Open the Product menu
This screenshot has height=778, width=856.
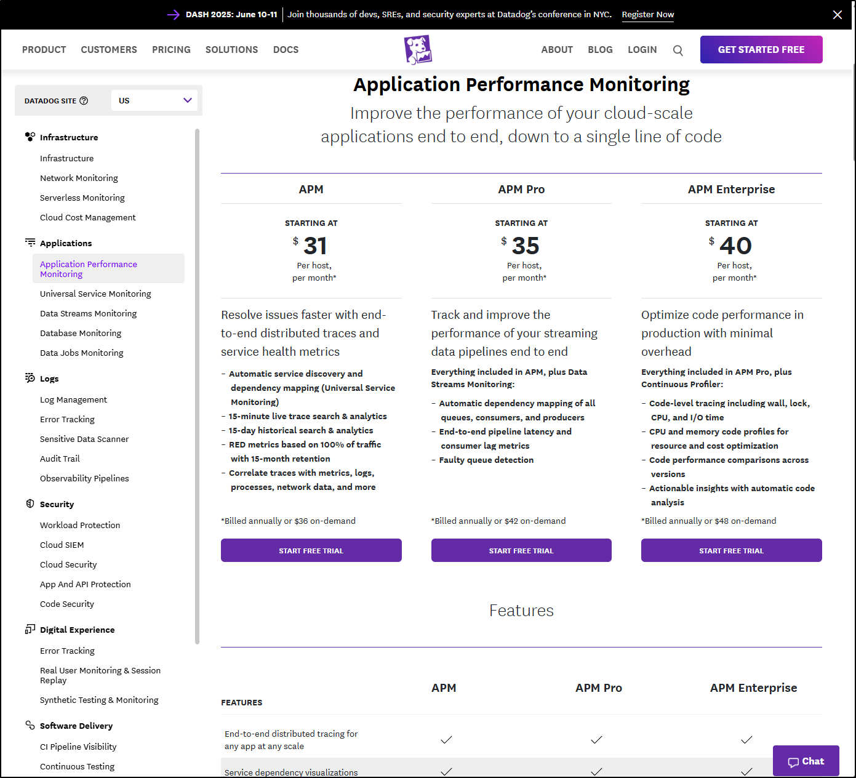(44, 50)
